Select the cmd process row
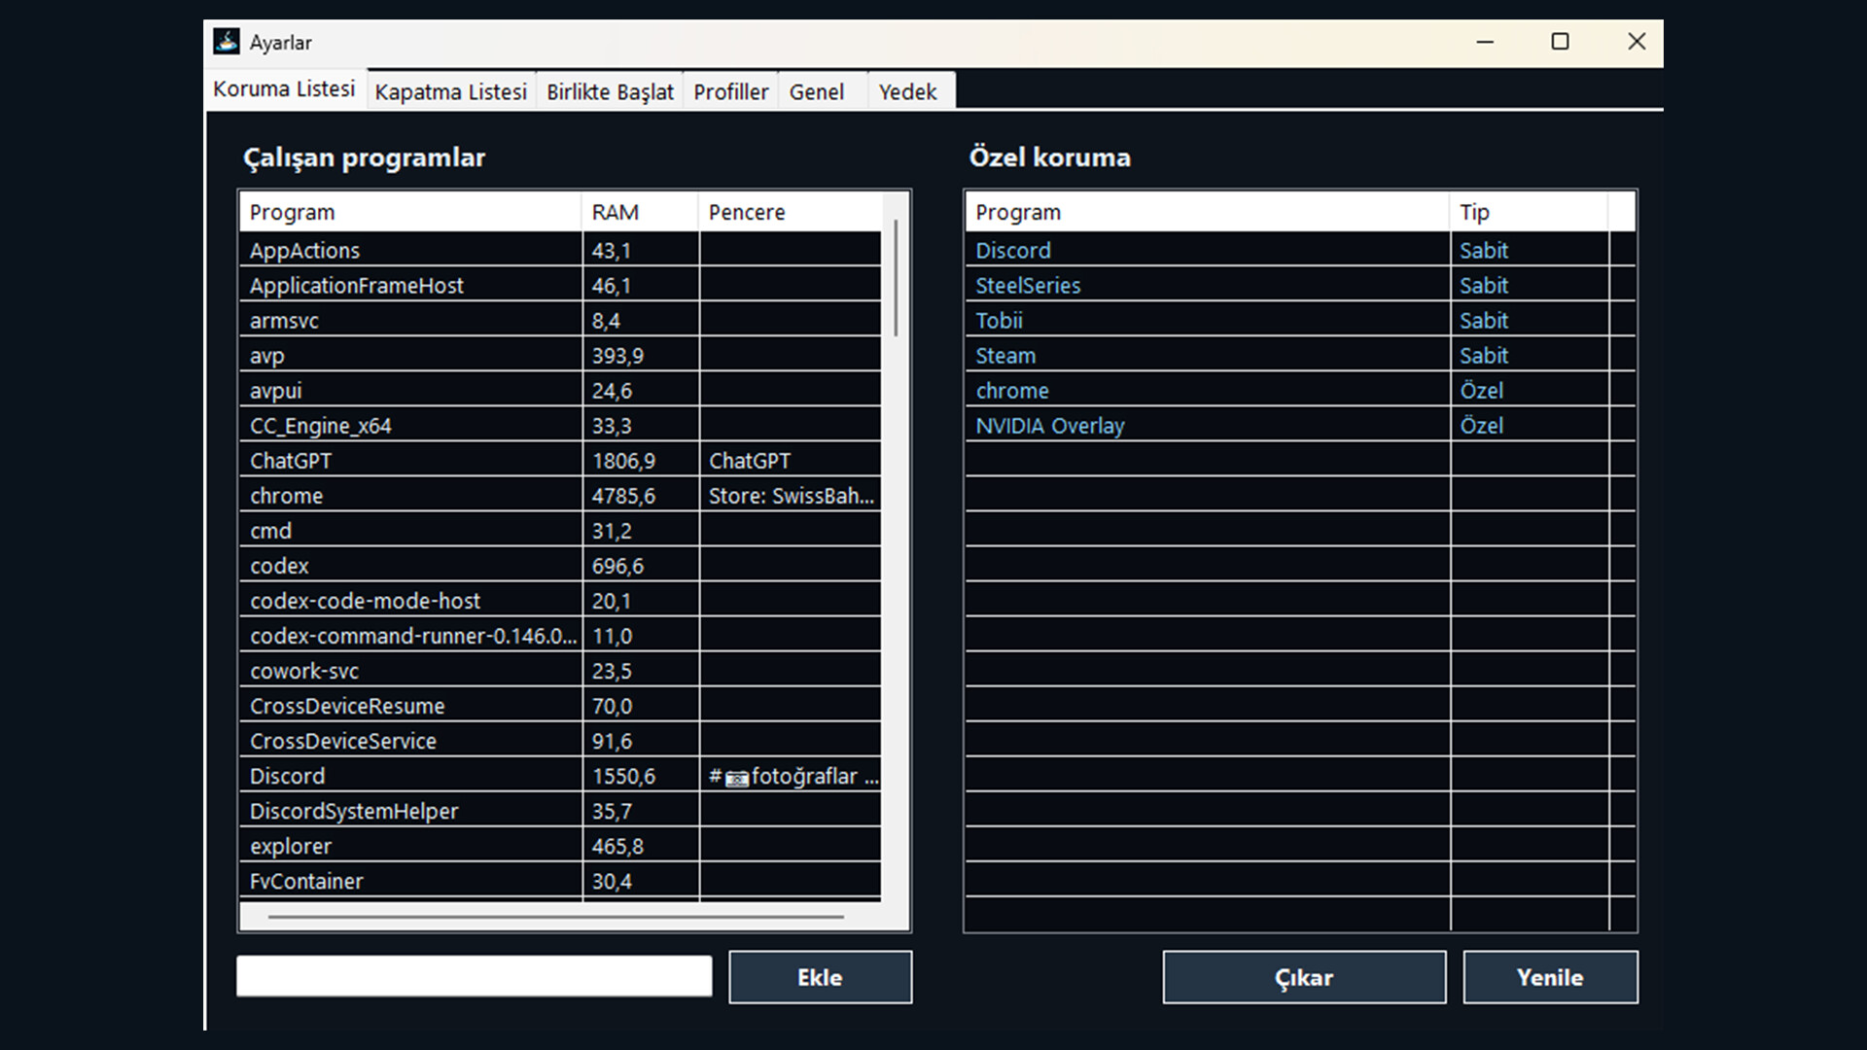This screenshot has height=1050, width=1867. [x=560, y=530]
